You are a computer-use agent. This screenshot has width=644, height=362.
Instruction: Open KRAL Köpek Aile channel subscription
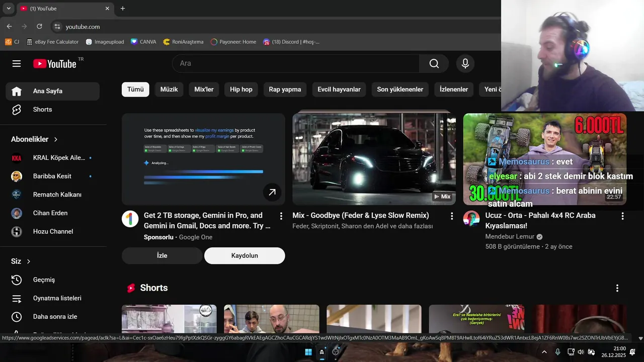52,158
